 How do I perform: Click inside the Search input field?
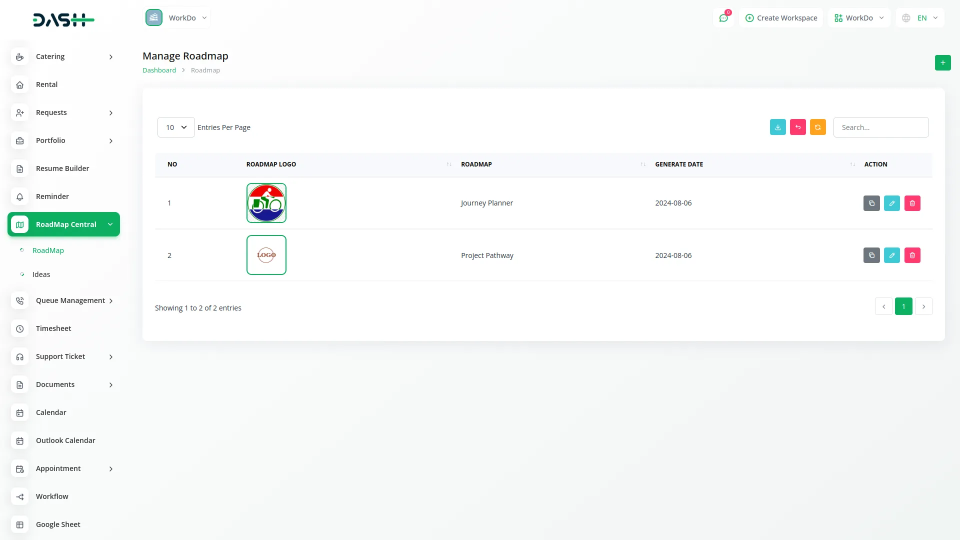tap(881, 127)
